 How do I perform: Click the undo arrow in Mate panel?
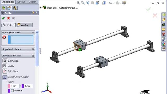point(14,18)
